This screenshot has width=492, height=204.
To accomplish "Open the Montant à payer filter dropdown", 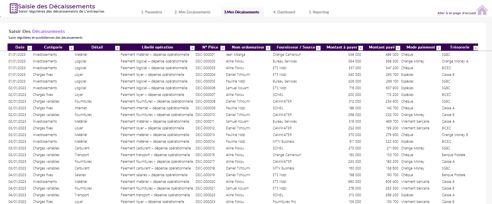I will tap(361, 48).
